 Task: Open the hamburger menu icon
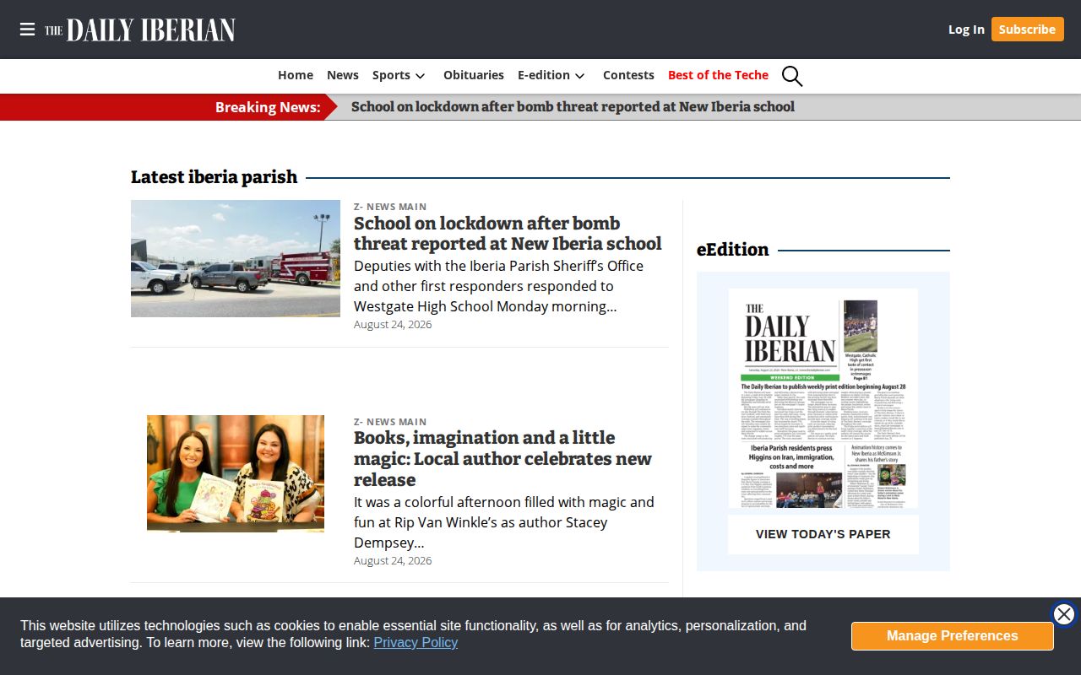pos(27,30)
